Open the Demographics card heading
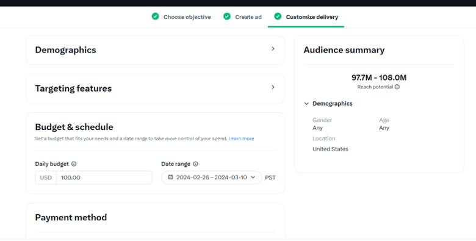This screenshot has height=241, width=476. point(65,50)
